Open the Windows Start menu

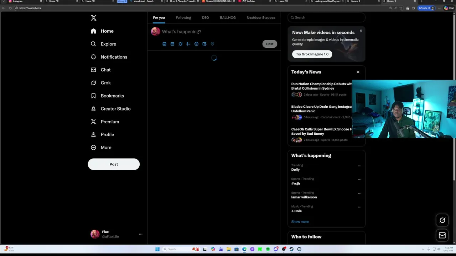point(157,249)
